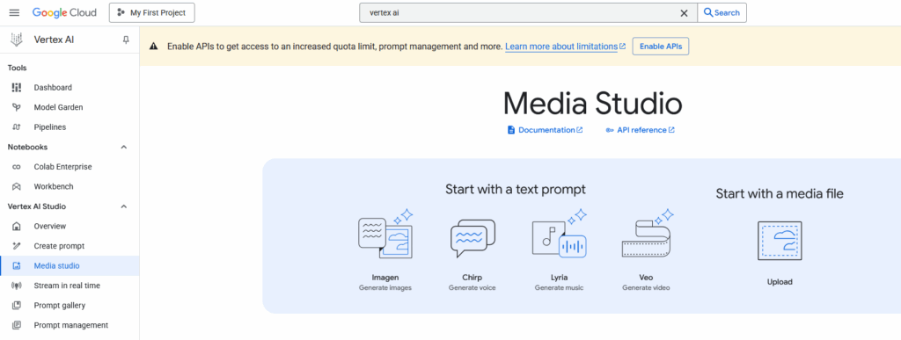Click the Vertex AI sidebar title text
The width and height of the screenshot is (901, 340).
pyautogui.click(x=54, y=40)
